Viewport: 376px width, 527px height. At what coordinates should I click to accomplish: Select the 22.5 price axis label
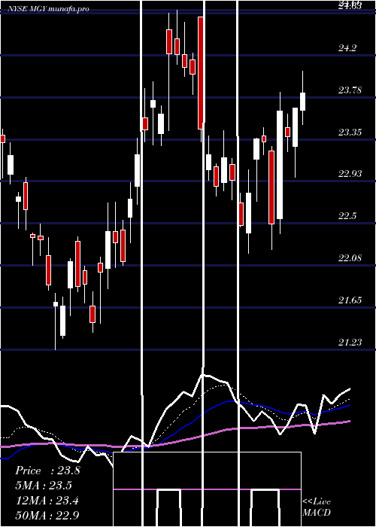(347, 216)
